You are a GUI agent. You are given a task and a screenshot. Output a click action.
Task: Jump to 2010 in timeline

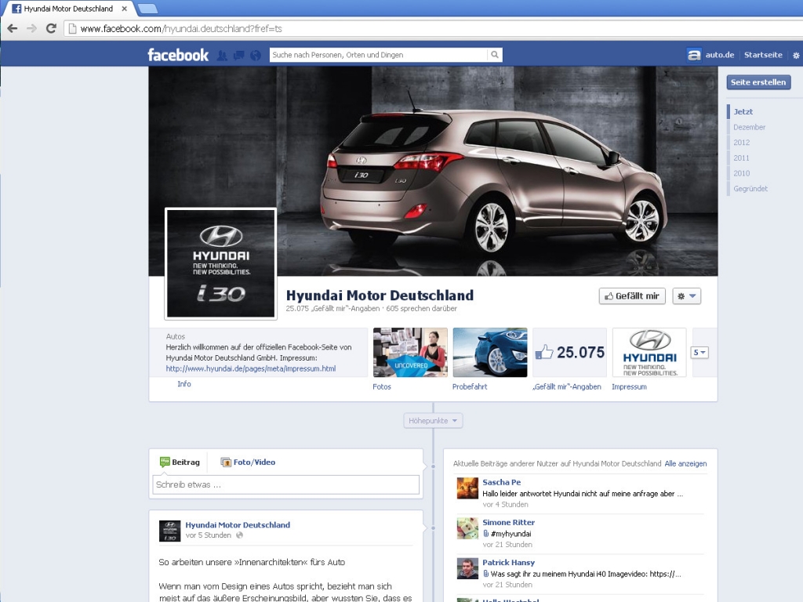pos(741,173)
